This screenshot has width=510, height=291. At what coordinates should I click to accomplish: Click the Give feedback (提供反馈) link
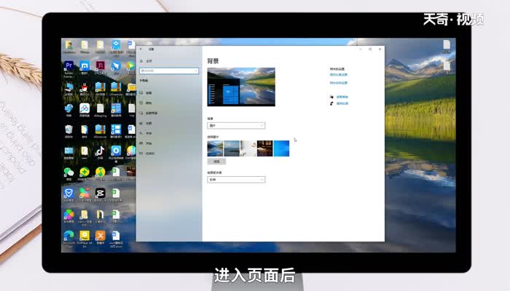[342, 103]
